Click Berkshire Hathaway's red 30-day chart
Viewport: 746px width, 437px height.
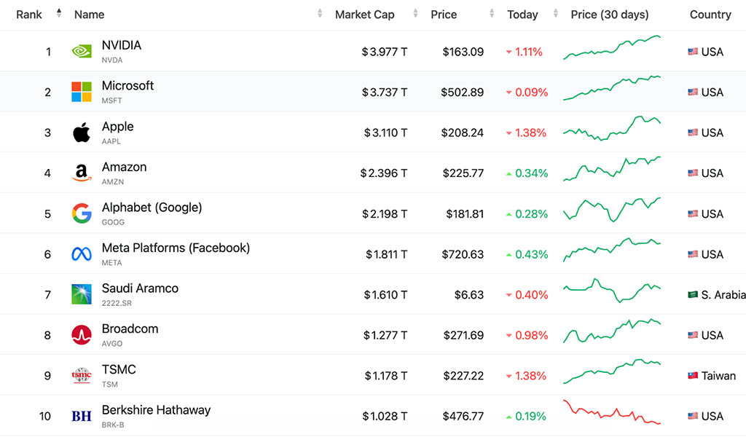click(x=612, y=412)
